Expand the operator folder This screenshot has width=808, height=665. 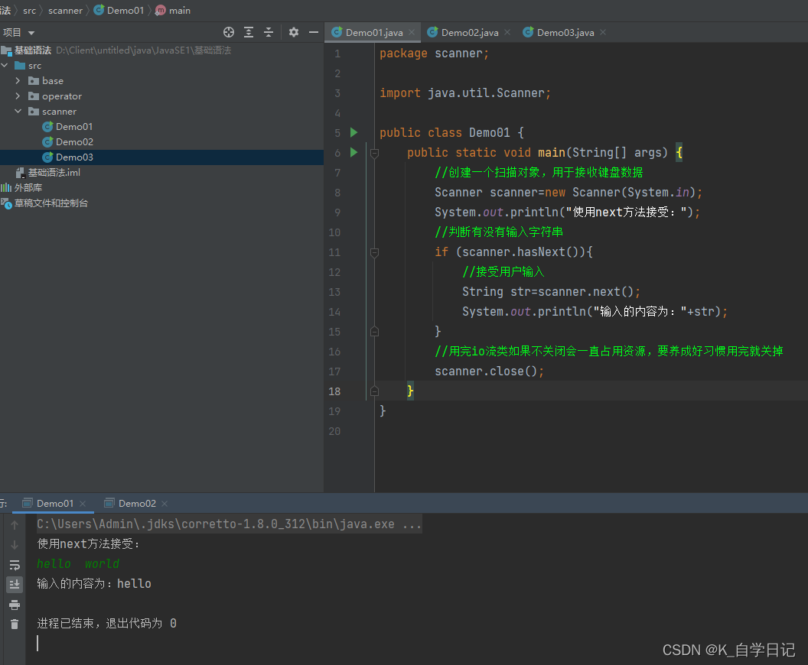(x=18, y=96)
